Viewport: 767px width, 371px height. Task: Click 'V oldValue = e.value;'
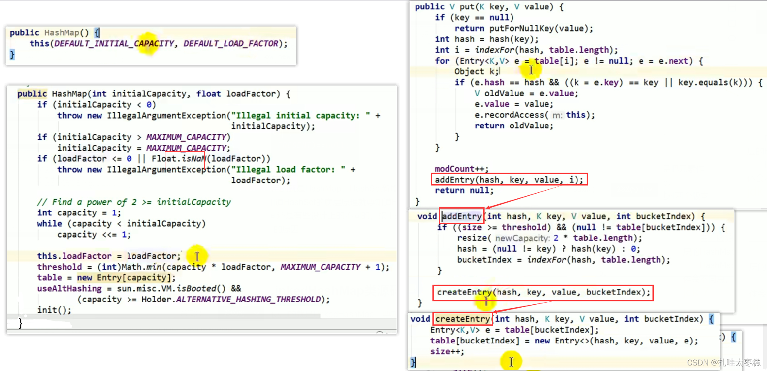(x=526, y=93)
